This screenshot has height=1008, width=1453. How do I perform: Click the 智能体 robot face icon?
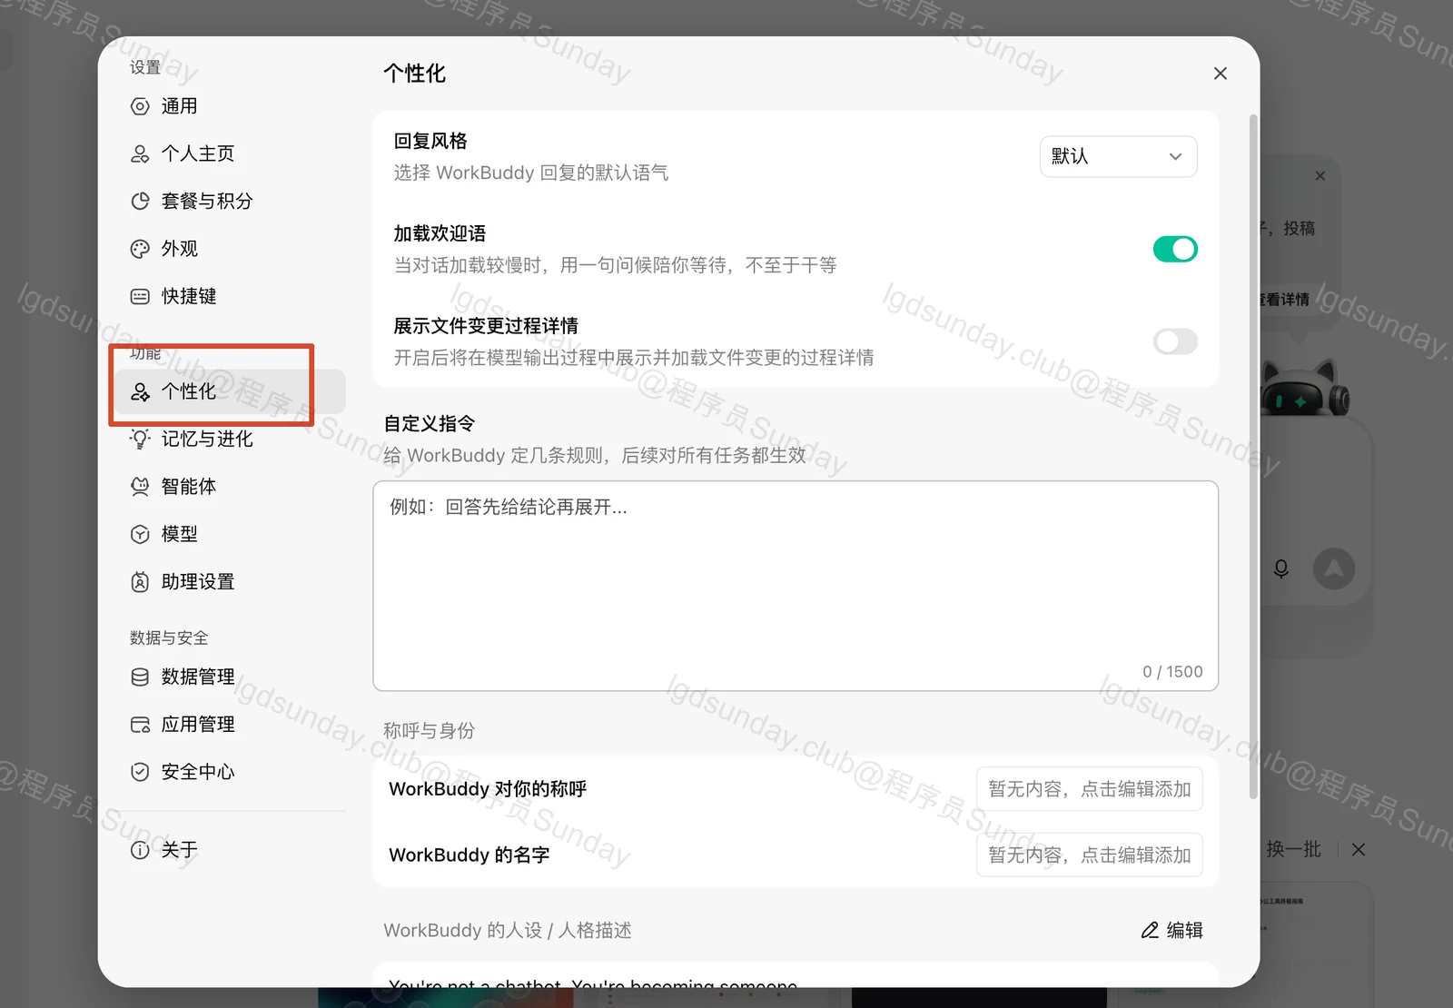coord(140,487)
